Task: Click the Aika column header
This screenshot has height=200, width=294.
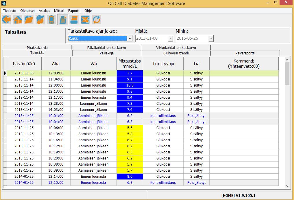Action: [56, 64]
